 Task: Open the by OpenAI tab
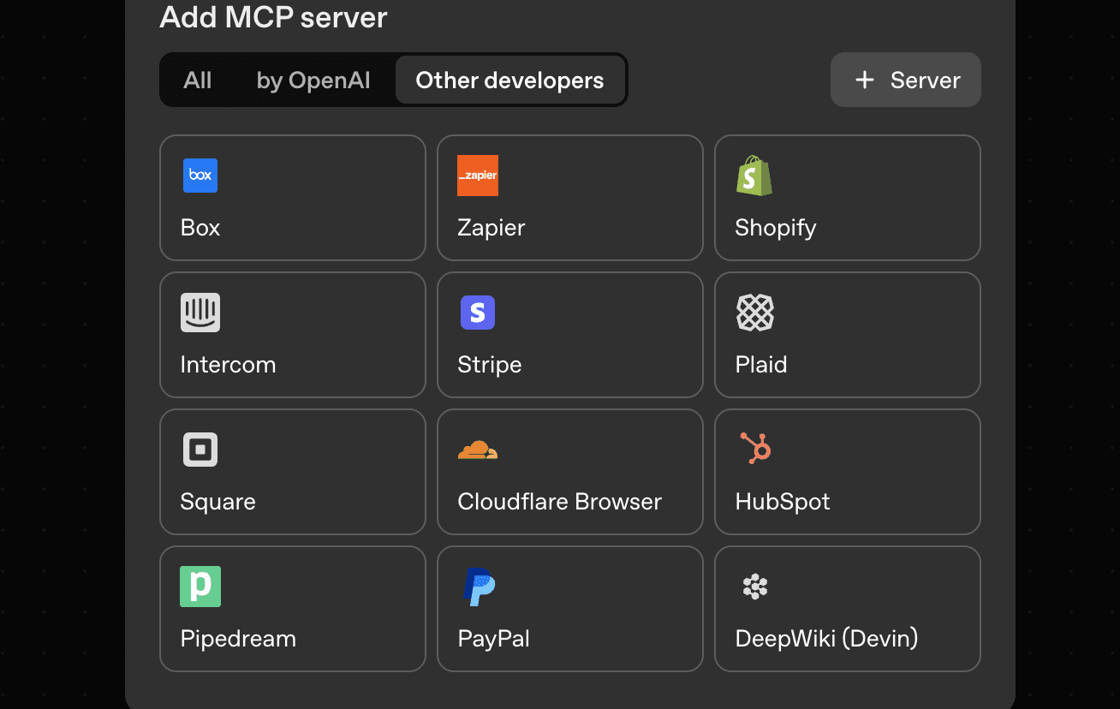[x=313, y=80]
